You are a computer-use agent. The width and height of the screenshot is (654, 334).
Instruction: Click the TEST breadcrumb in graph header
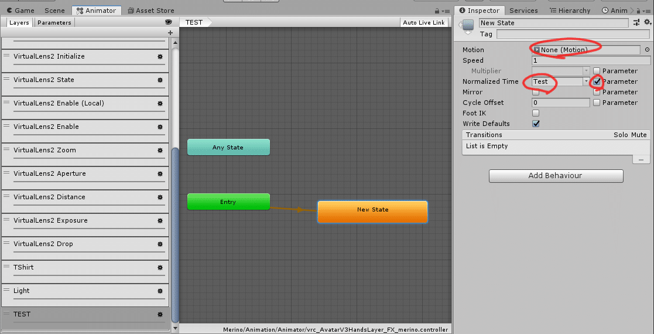[x=195, y=22]
